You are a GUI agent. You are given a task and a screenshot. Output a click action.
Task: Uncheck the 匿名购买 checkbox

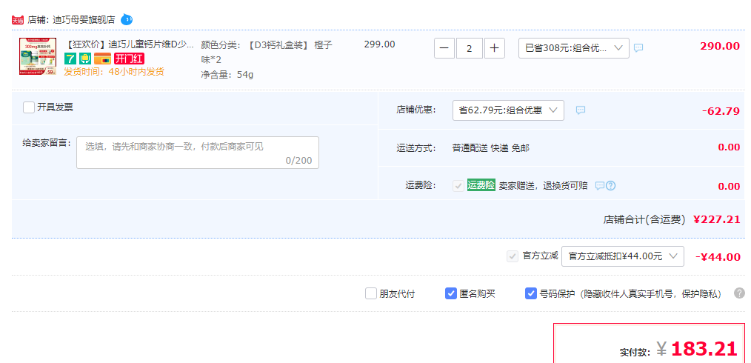451,293
